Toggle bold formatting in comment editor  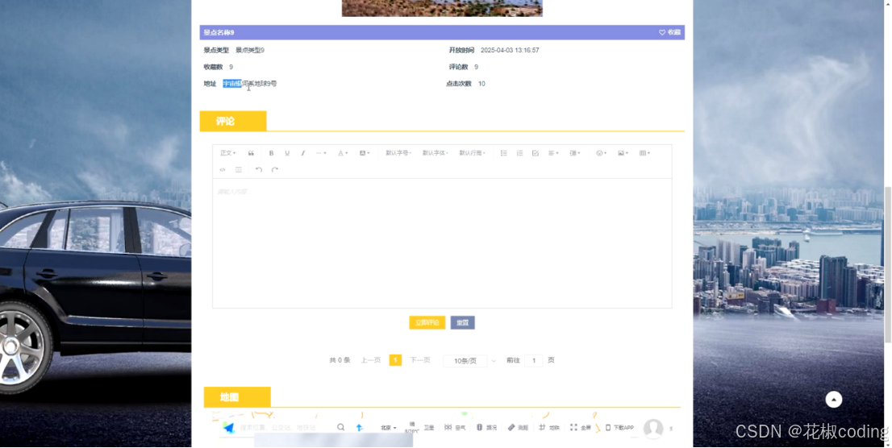point(271,154)
